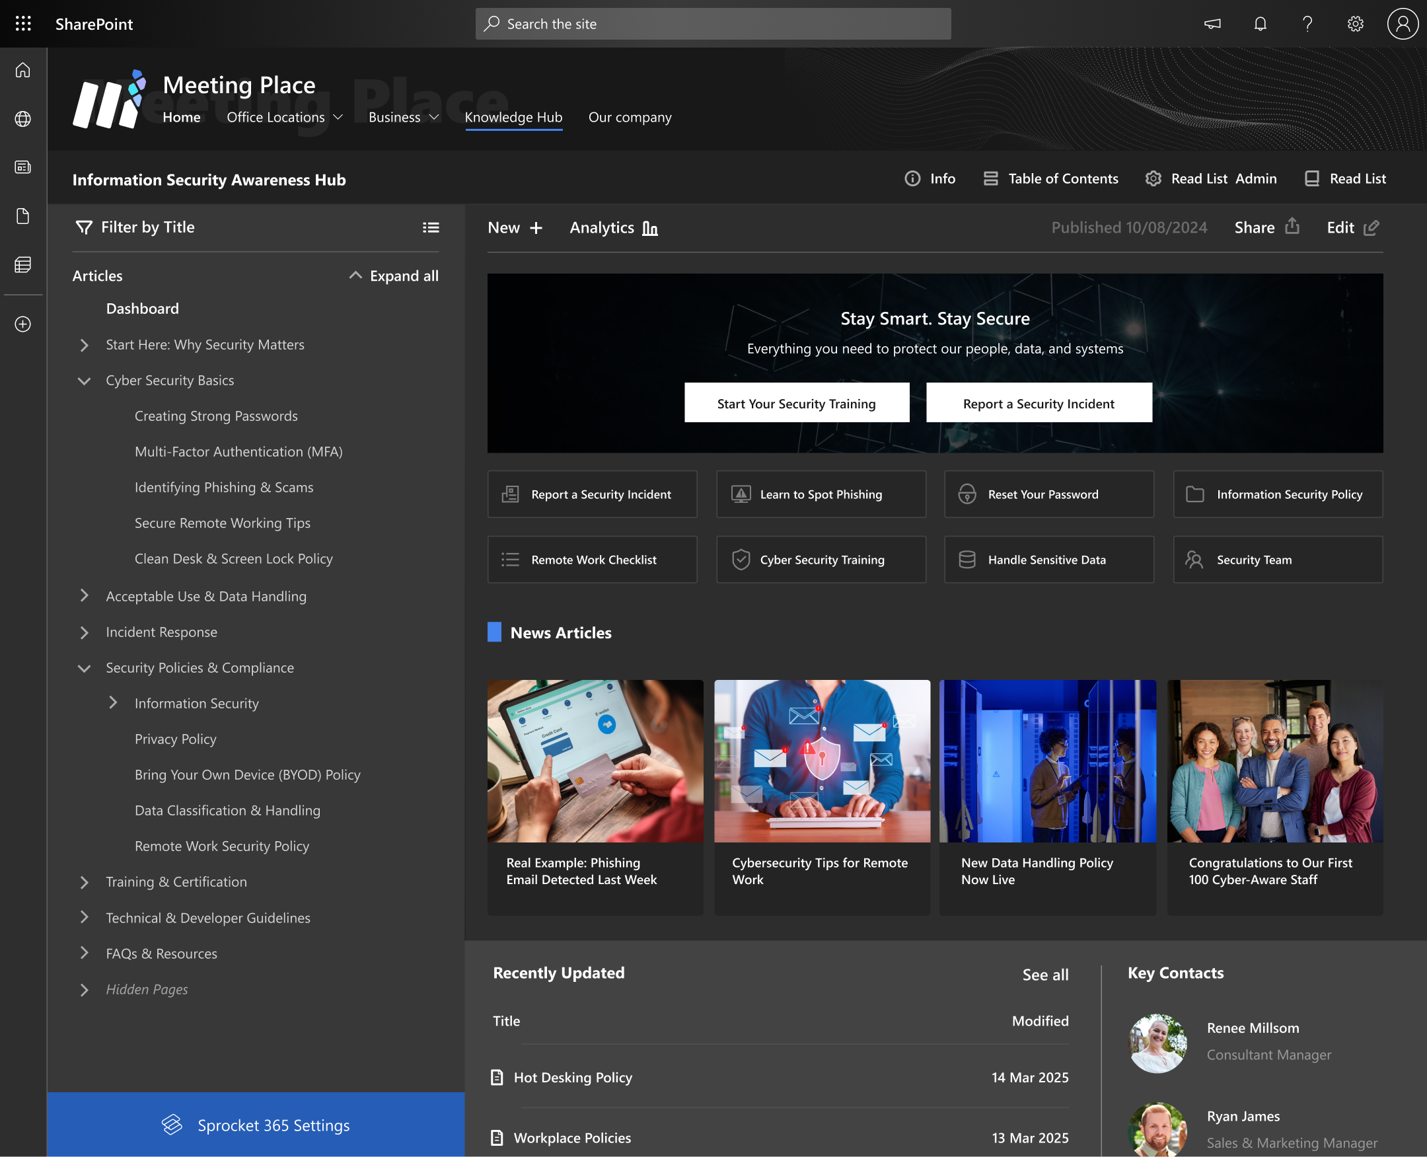Open Privacy Policy article

[x=175, y=739]
